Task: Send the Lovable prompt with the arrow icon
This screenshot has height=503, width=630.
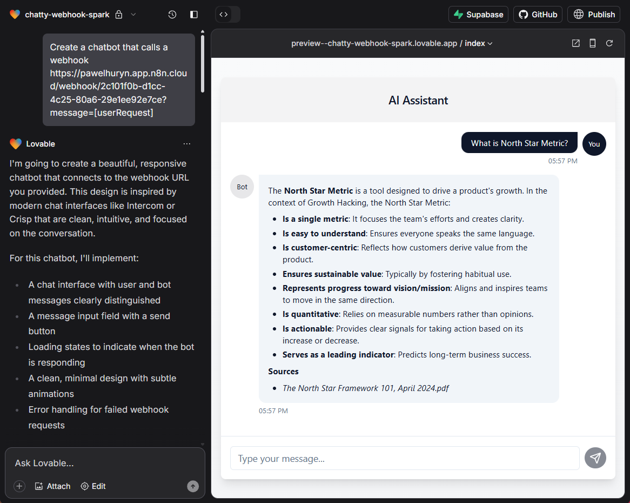Action: (193, 486)
